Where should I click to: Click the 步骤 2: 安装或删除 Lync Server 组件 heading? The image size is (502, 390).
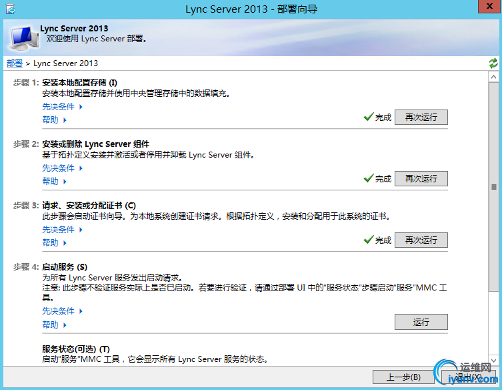pyautogui.click(x=81, y=144)
